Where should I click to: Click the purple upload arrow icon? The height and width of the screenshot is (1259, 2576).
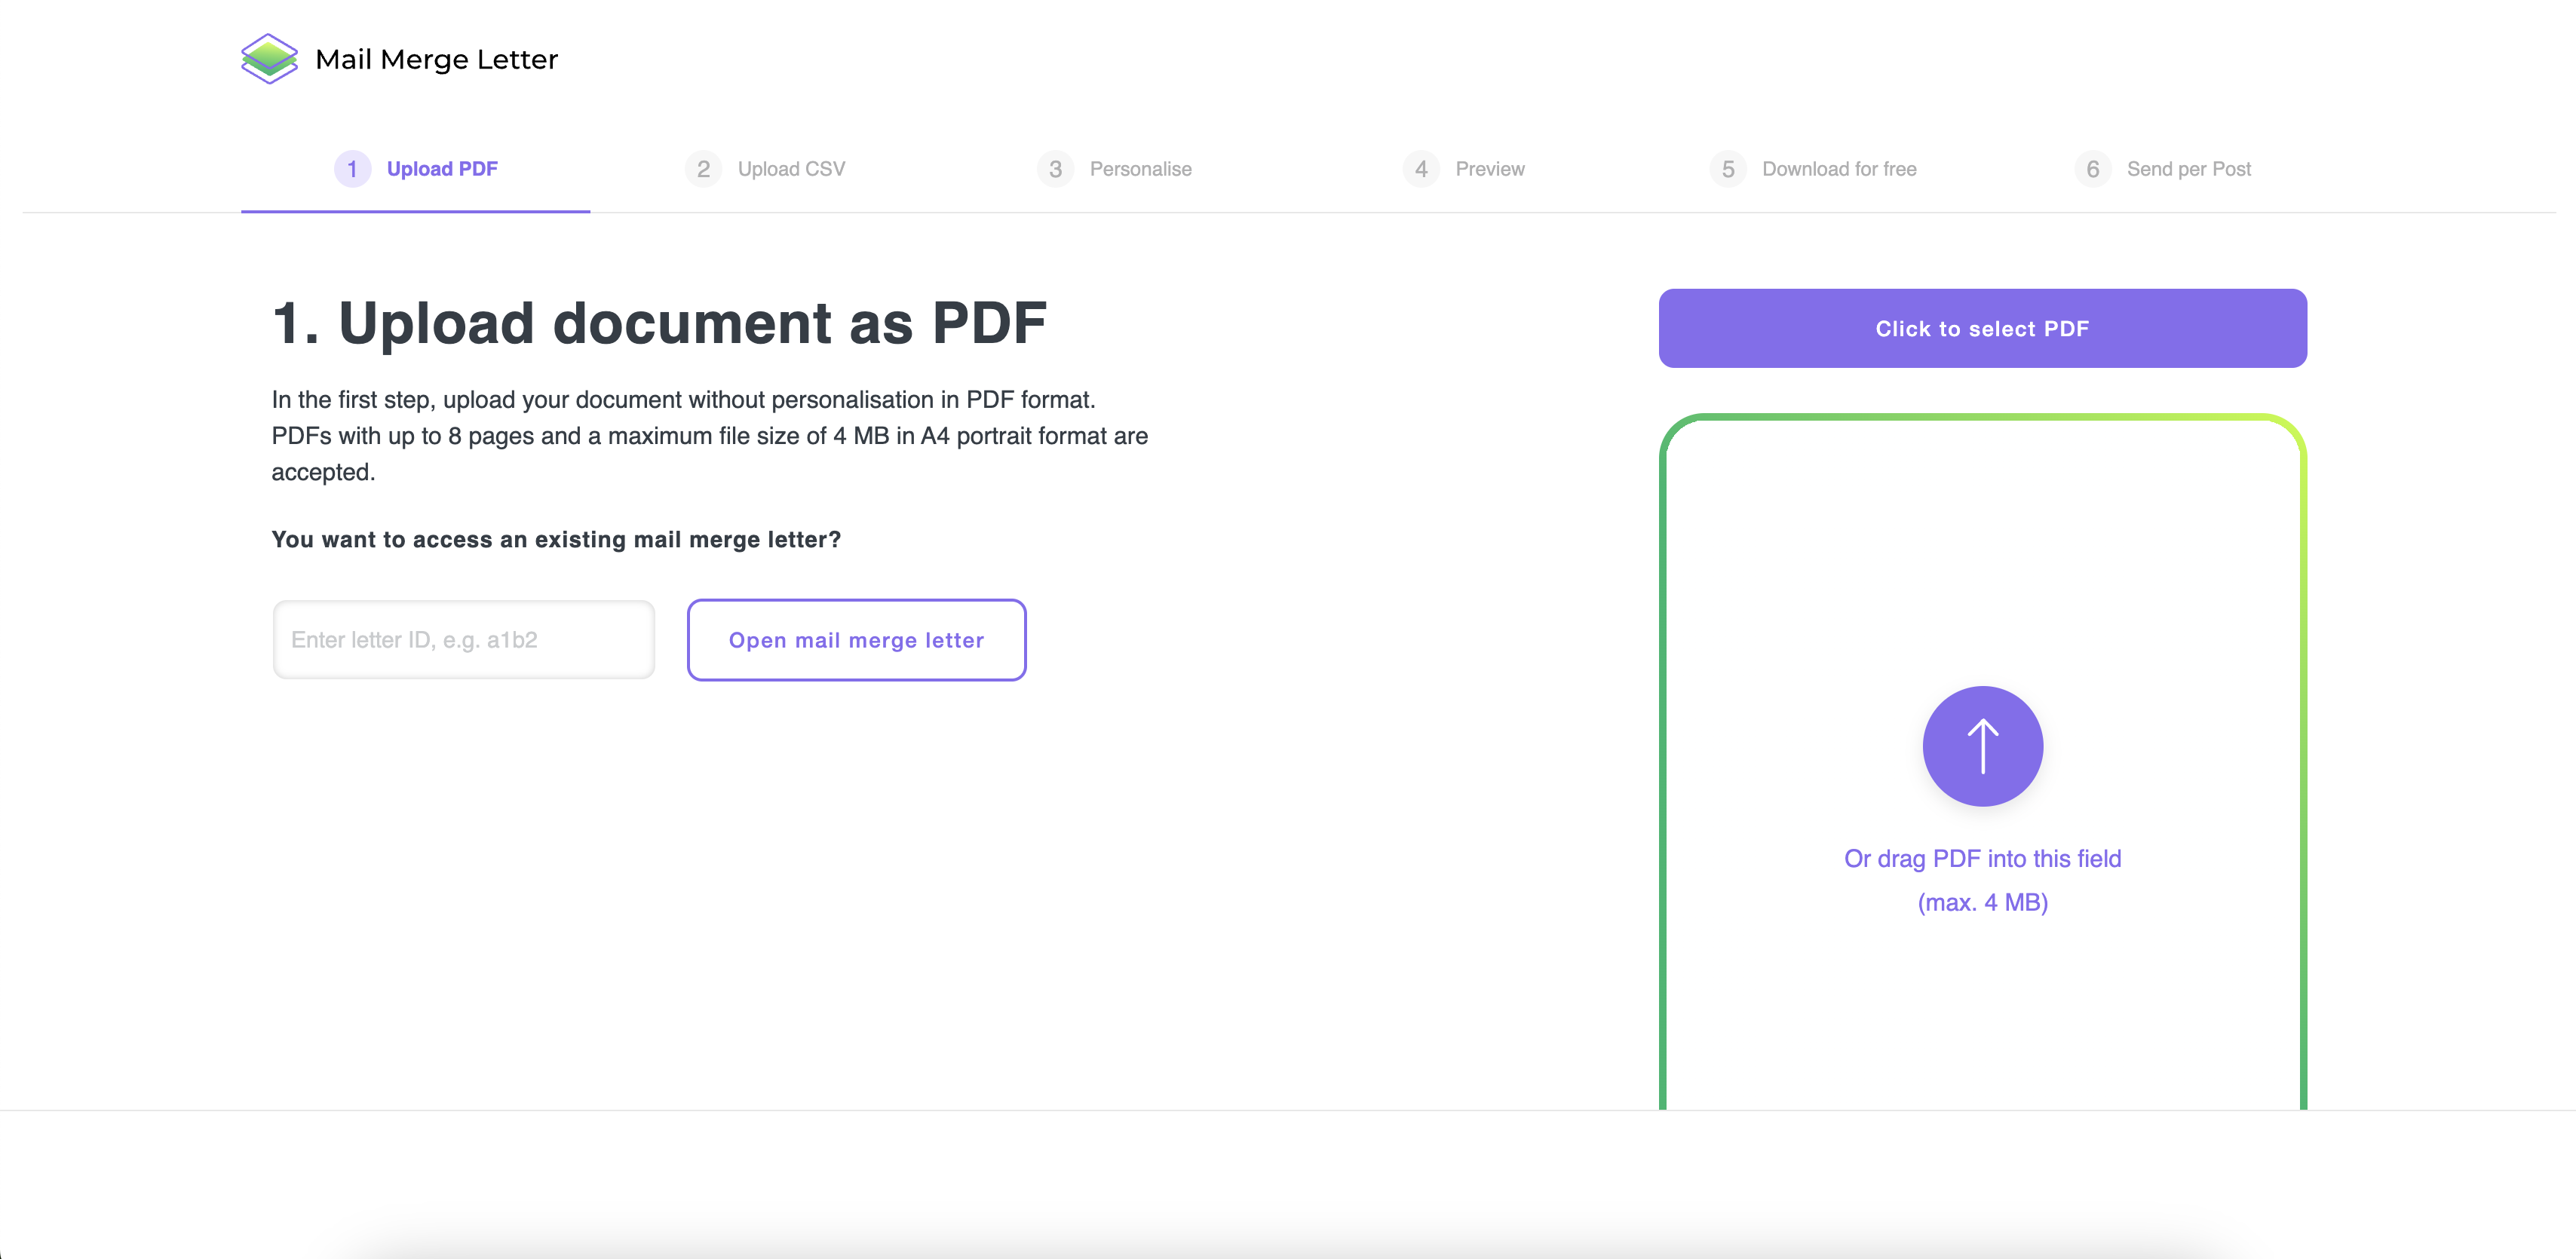[1982, 746]
